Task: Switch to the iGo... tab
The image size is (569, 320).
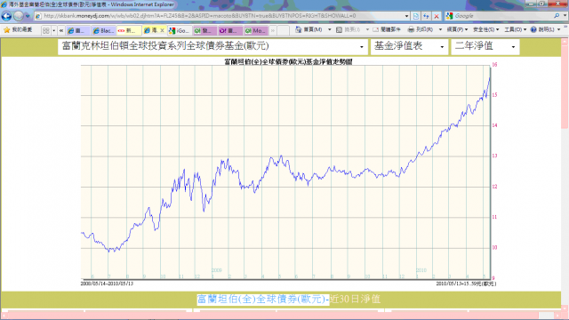Action: (180, 30)
